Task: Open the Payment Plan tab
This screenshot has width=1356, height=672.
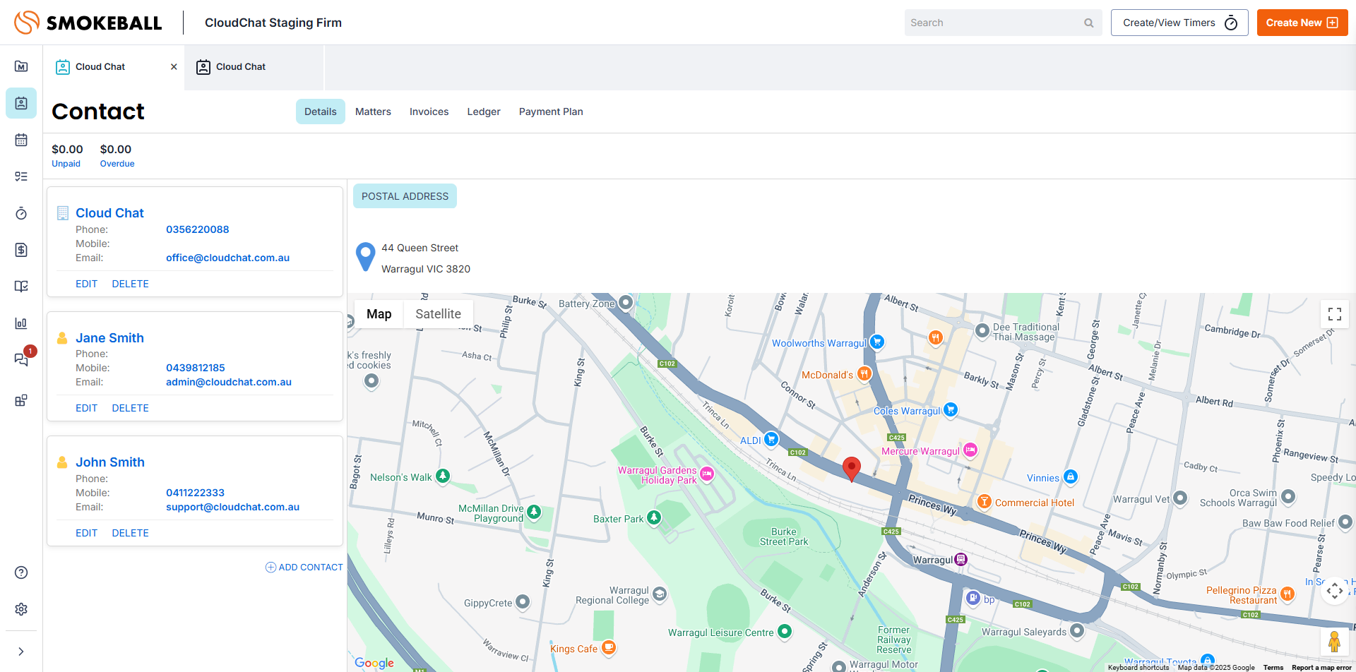Action: (x=550, y=112)
